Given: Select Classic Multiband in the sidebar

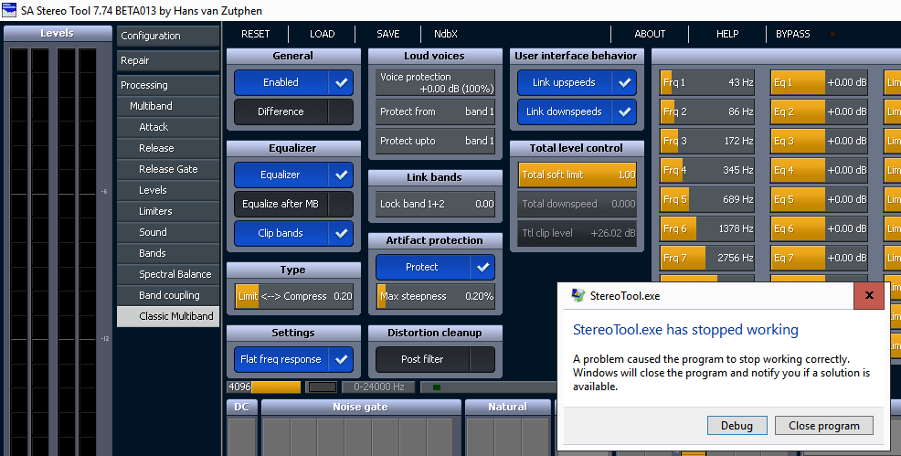Looking at the screenshot, I should [168, 316].
